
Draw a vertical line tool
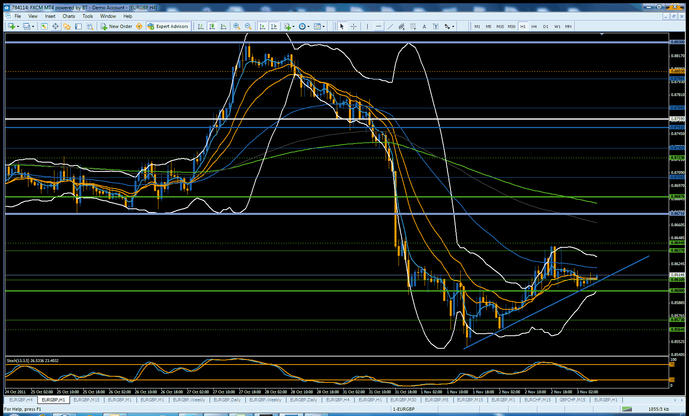coord(367,26)
